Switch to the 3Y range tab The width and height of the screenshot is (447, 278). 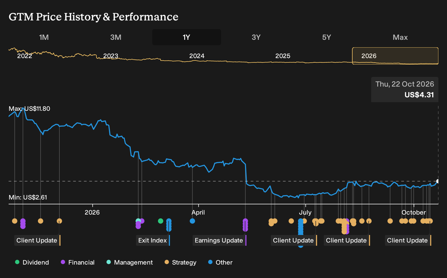pos(256,37)
